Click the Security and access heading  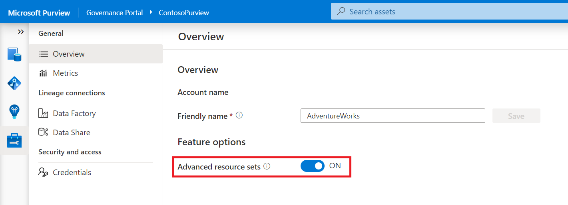[x=70, y=152]
